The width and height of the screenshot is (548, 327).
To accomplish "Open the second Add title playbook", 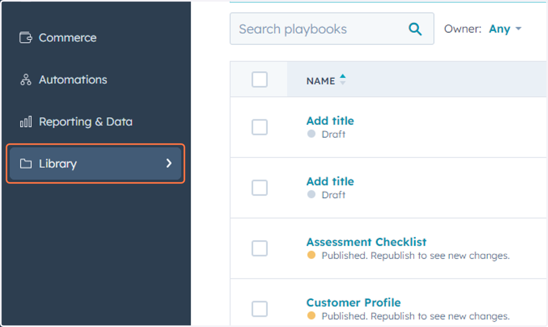I will [x=330, y=182].
